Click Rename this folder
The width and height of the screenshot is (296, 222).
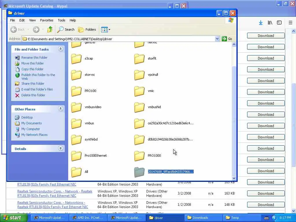point(34,58)
